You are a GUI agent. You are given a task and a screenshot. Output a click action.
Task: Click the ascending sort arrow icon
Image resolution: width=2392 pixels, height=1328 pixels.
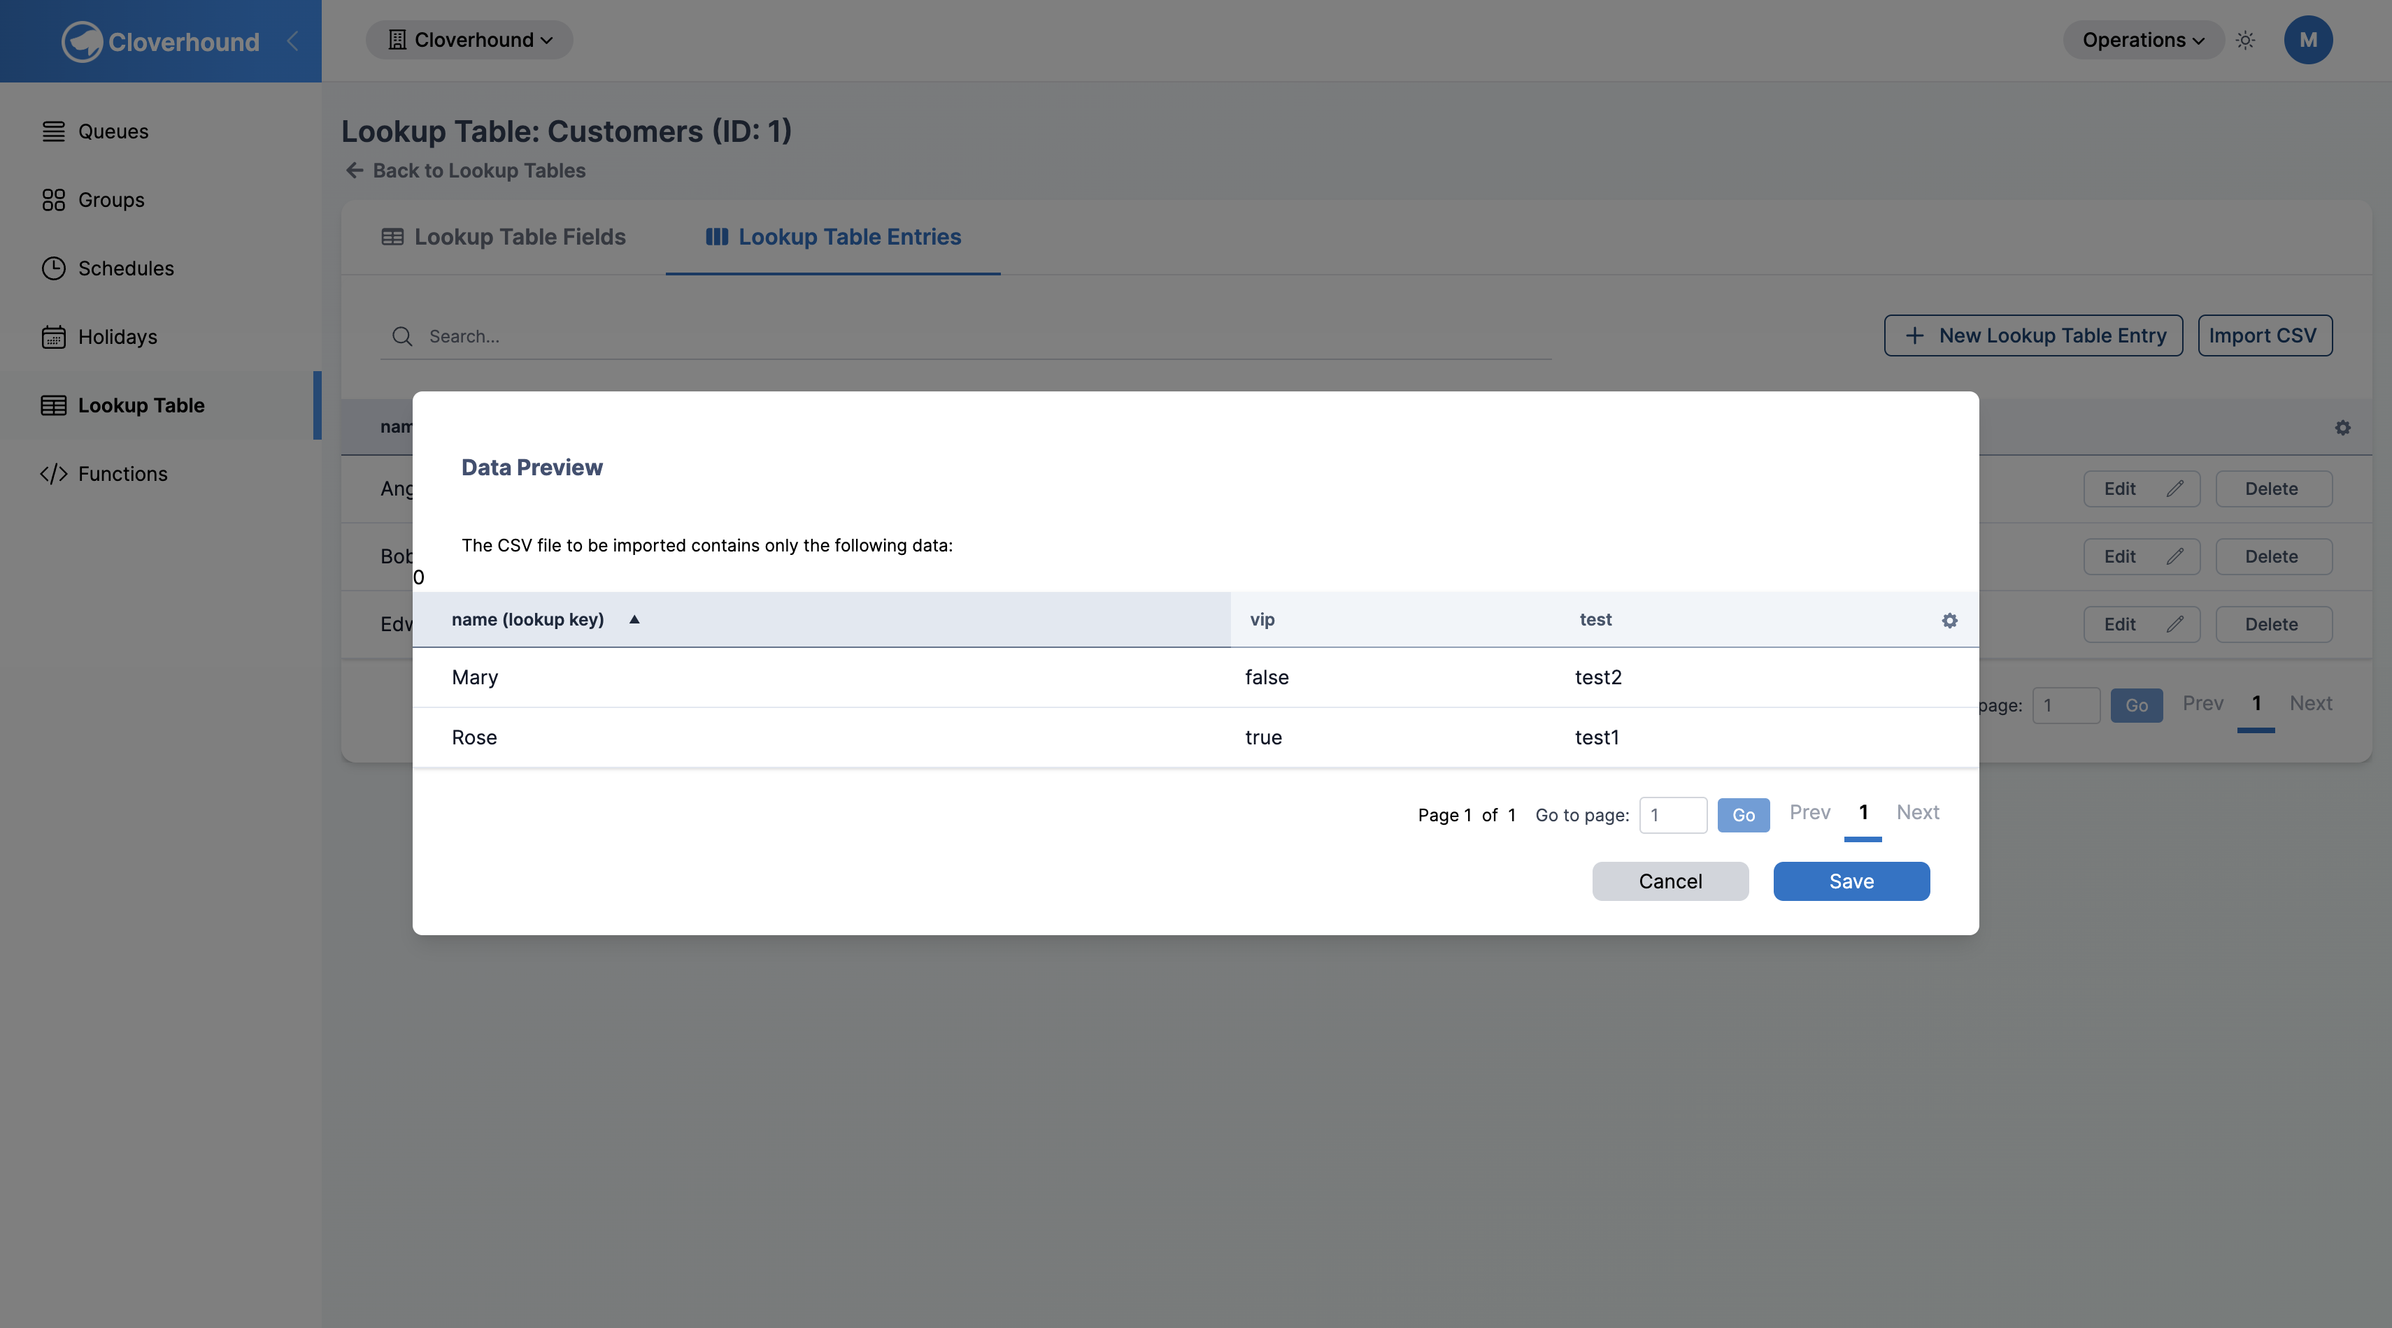[634, 620]
